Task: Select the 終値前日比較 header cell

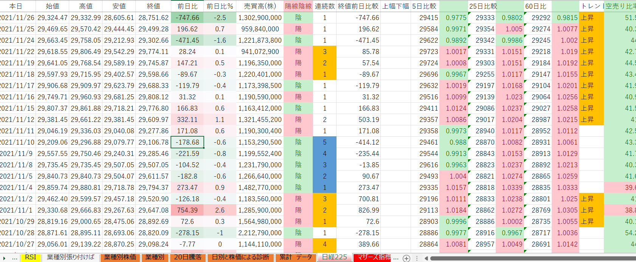Action: 358,6
